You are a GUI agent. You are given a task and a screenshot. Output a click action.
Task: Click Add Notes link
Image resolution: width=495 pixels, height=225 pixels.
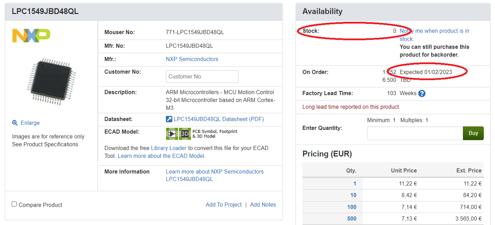click(x=263, y=205)
